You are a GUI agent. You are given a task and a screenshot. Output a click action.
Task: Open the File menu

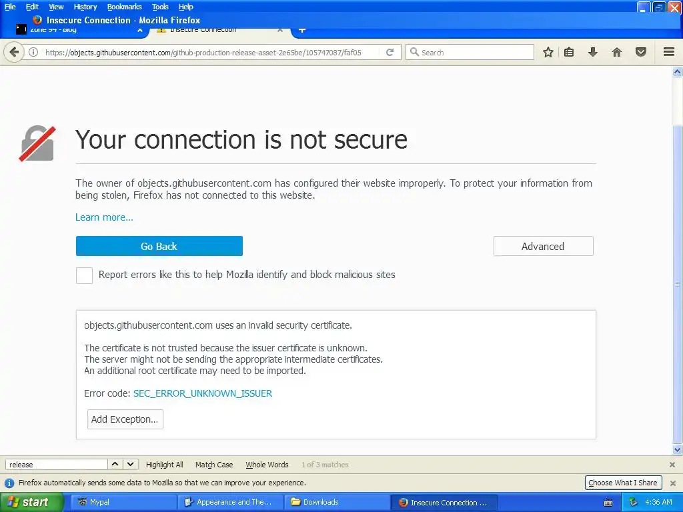[x=10, y=7]
